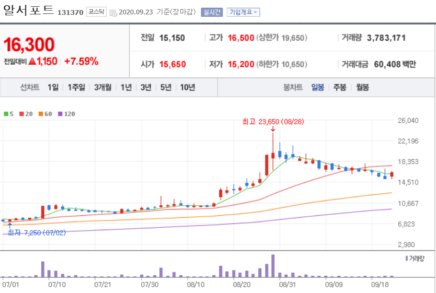Click the 코스닥 market label
Image resolution: width=436 pixels, height=293 pixels.
[x=96, y=12]
